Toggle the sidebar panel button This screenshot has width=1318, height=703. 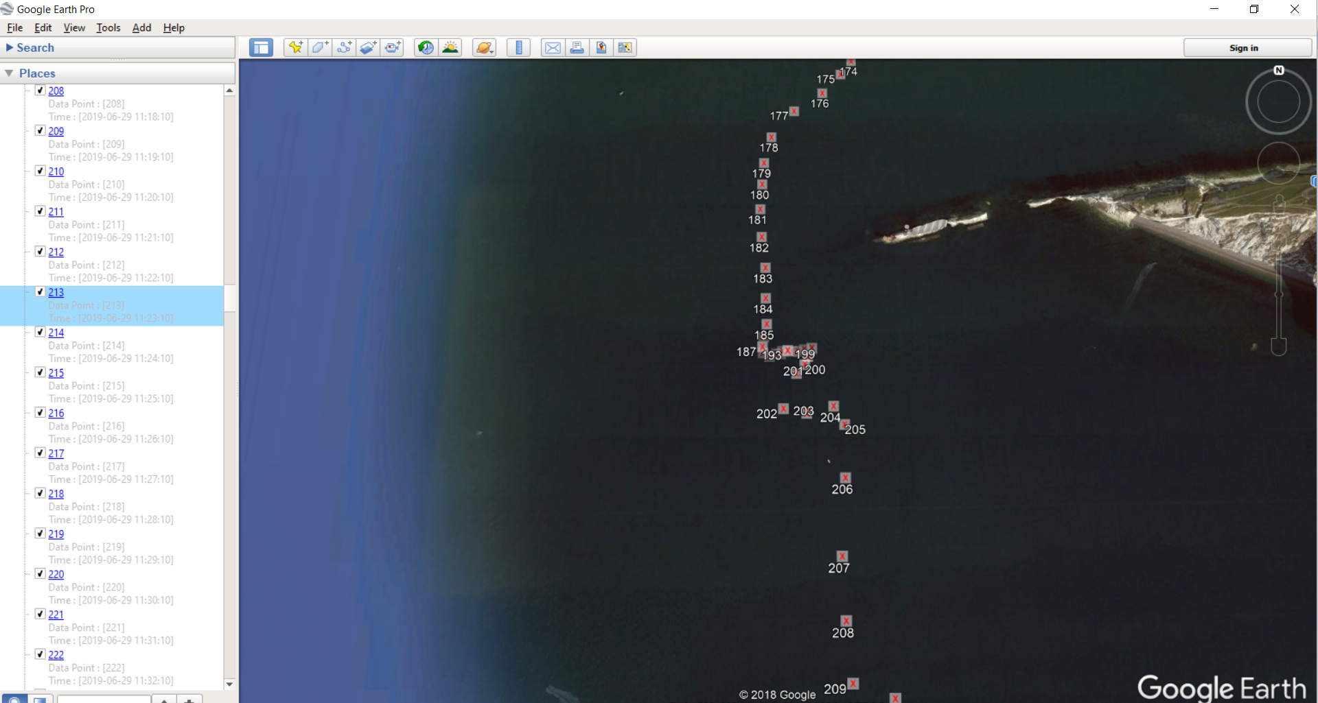tap(261, 48)
